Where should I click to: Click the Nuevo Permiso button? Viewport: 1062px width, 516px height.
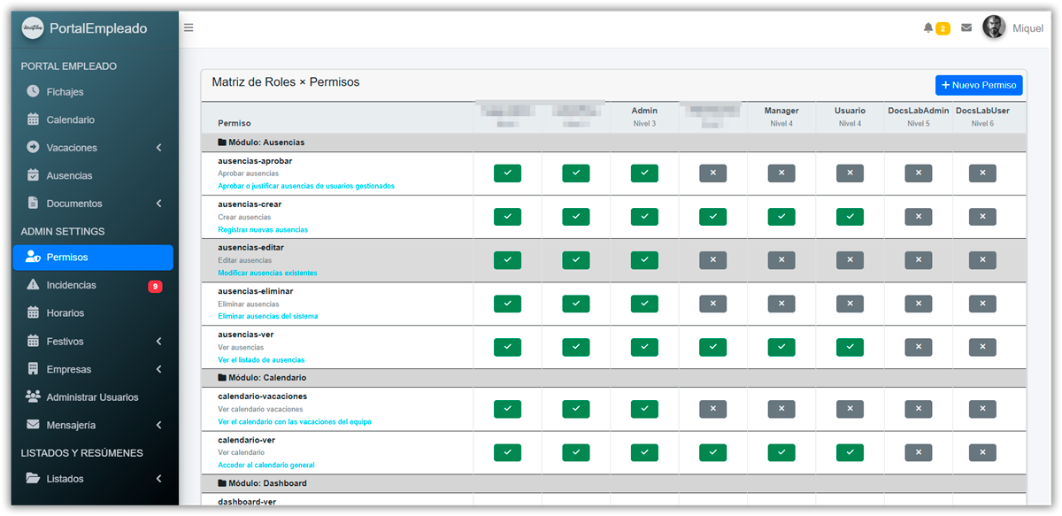coord(979,85)
